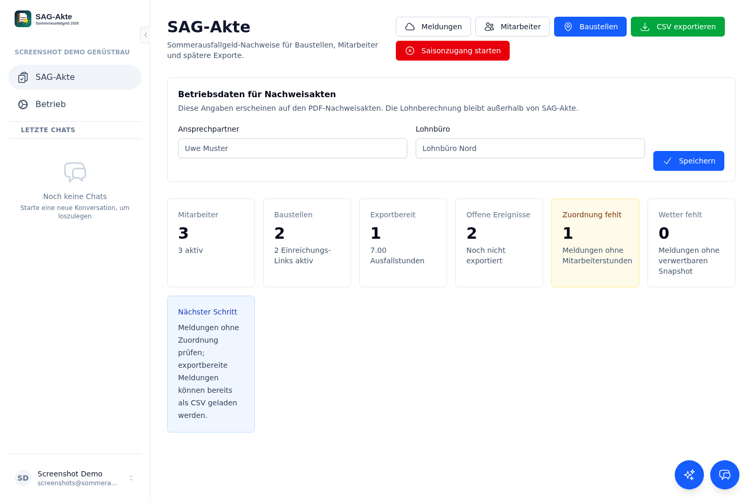Open the Baustellen view

590,27
